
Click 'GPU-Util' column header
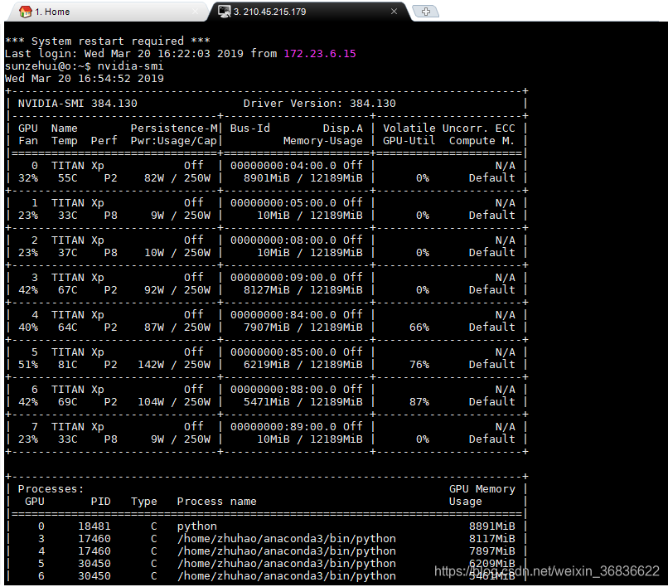[x=409, y=141]
